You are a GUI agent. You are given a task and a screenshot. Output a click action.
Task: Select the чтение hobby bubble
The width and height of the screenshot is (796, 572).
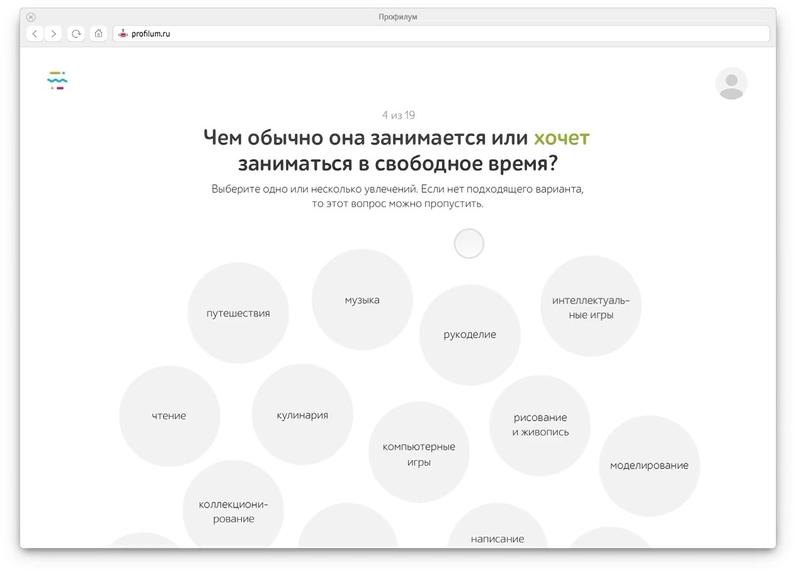pos(169,416)
